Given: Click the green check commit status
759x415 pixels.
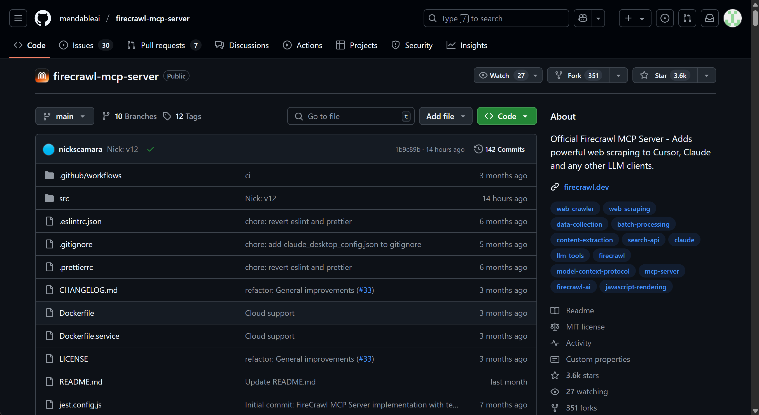Looking at the screenshot, I should (151, 150).
